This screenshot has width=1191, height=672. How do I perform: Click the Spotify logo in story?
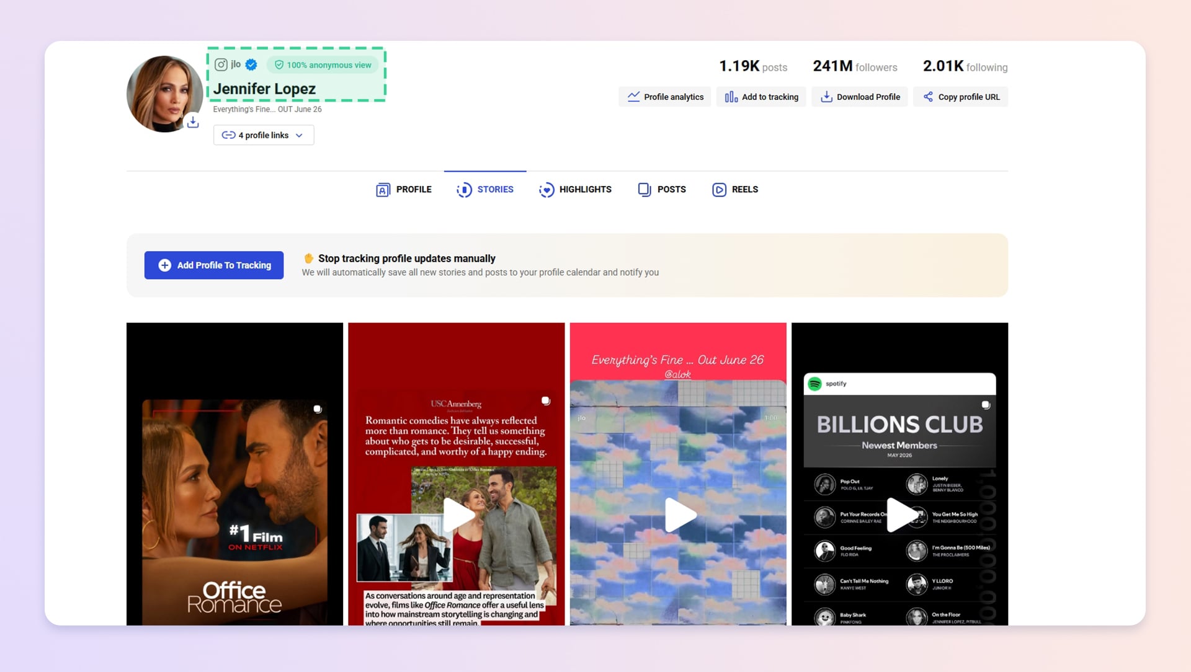(815, 384)
